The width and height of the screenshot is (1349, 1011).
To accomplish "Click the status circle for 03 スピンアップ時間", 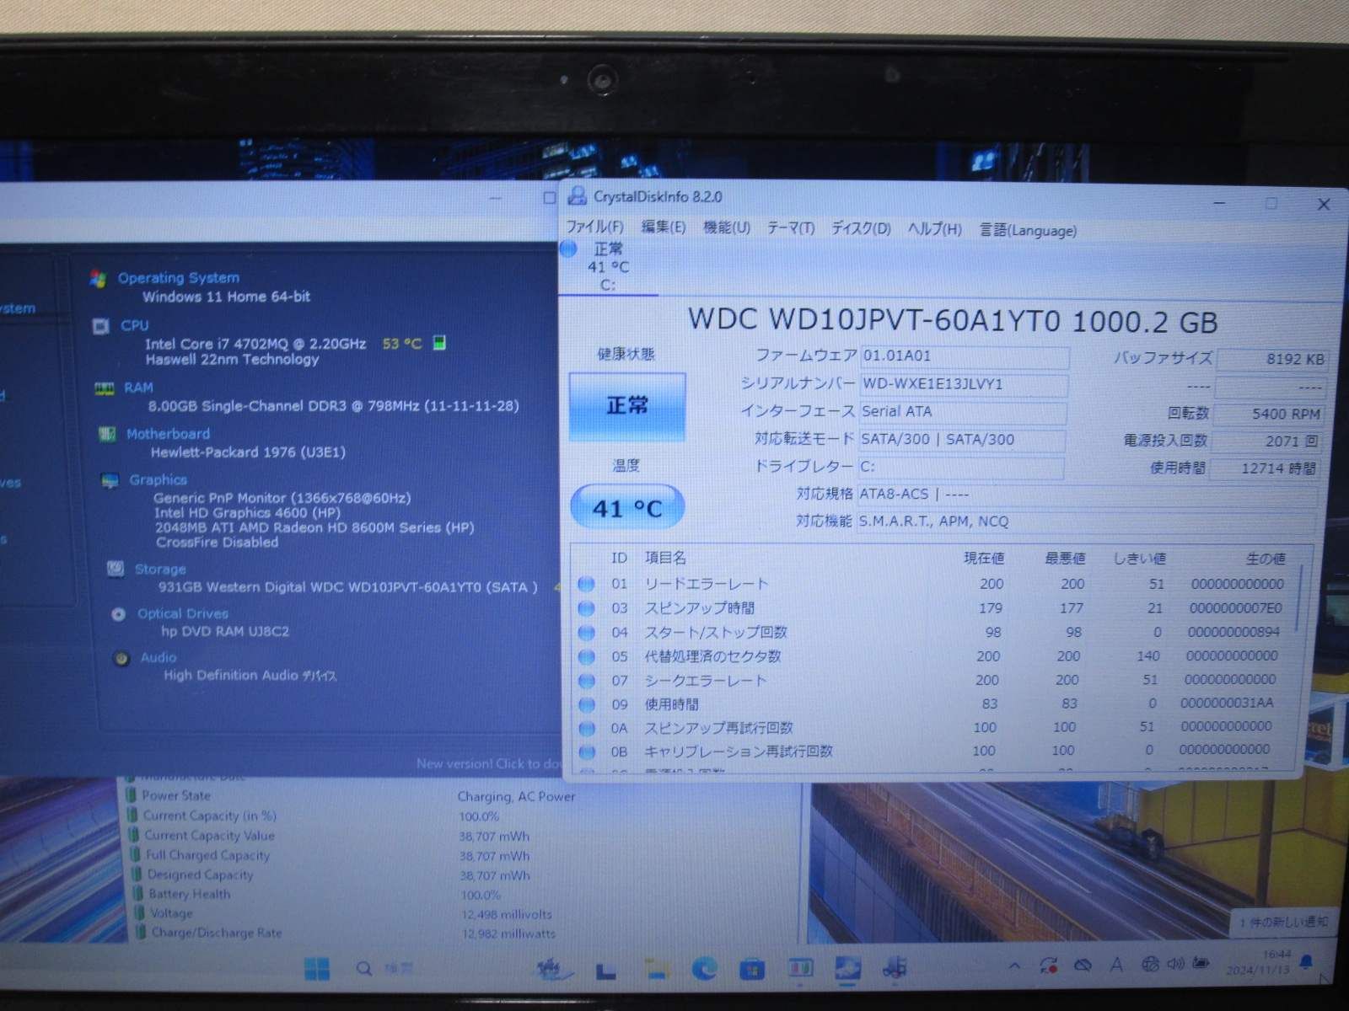I will click(x=587, y=608).
